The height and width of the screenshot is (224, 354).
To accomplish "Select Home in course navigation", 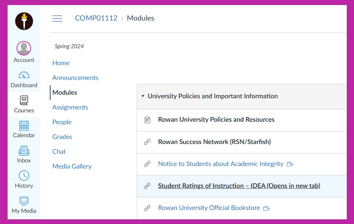I will (x=61, y=63).
